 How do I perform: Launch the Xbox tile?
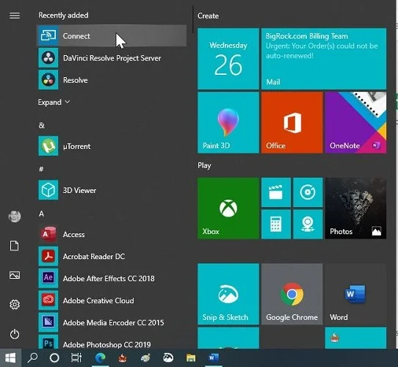228,208
